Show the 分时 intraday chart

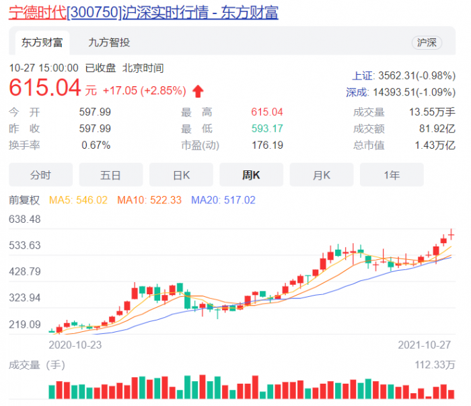click(x=40, y=175)
